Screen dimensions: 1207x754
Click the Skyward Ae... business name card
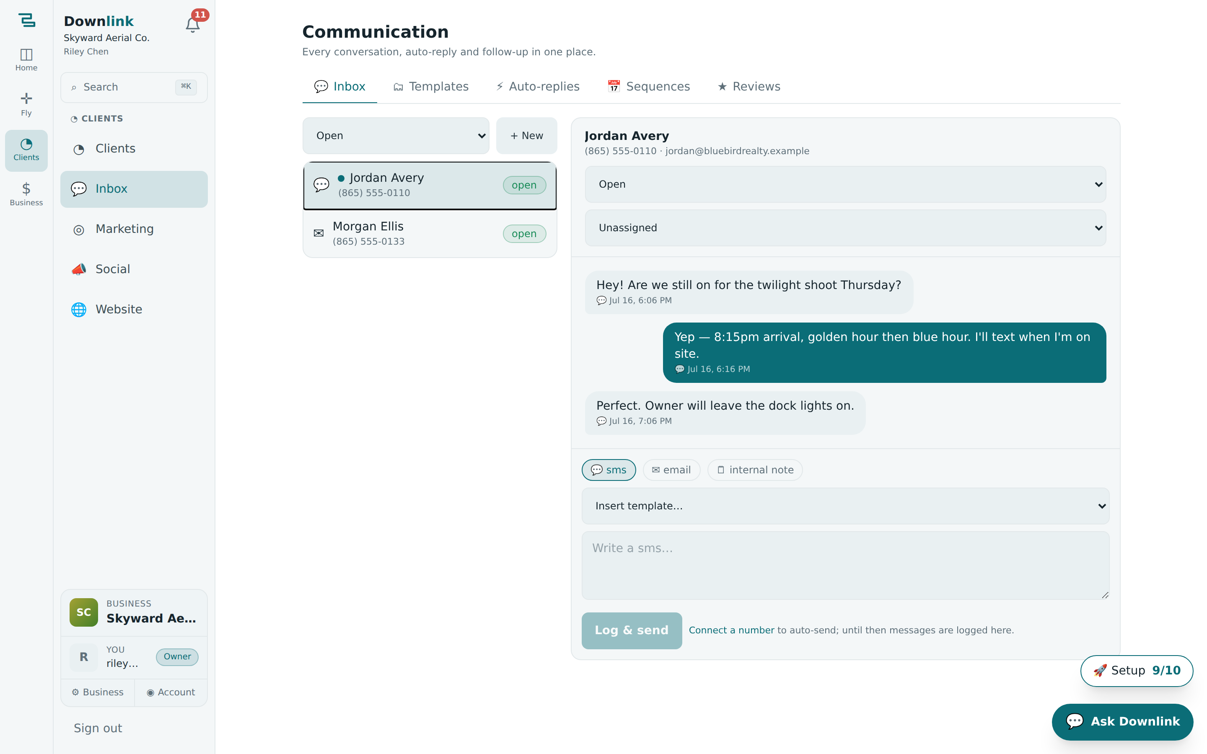(134, 612)
